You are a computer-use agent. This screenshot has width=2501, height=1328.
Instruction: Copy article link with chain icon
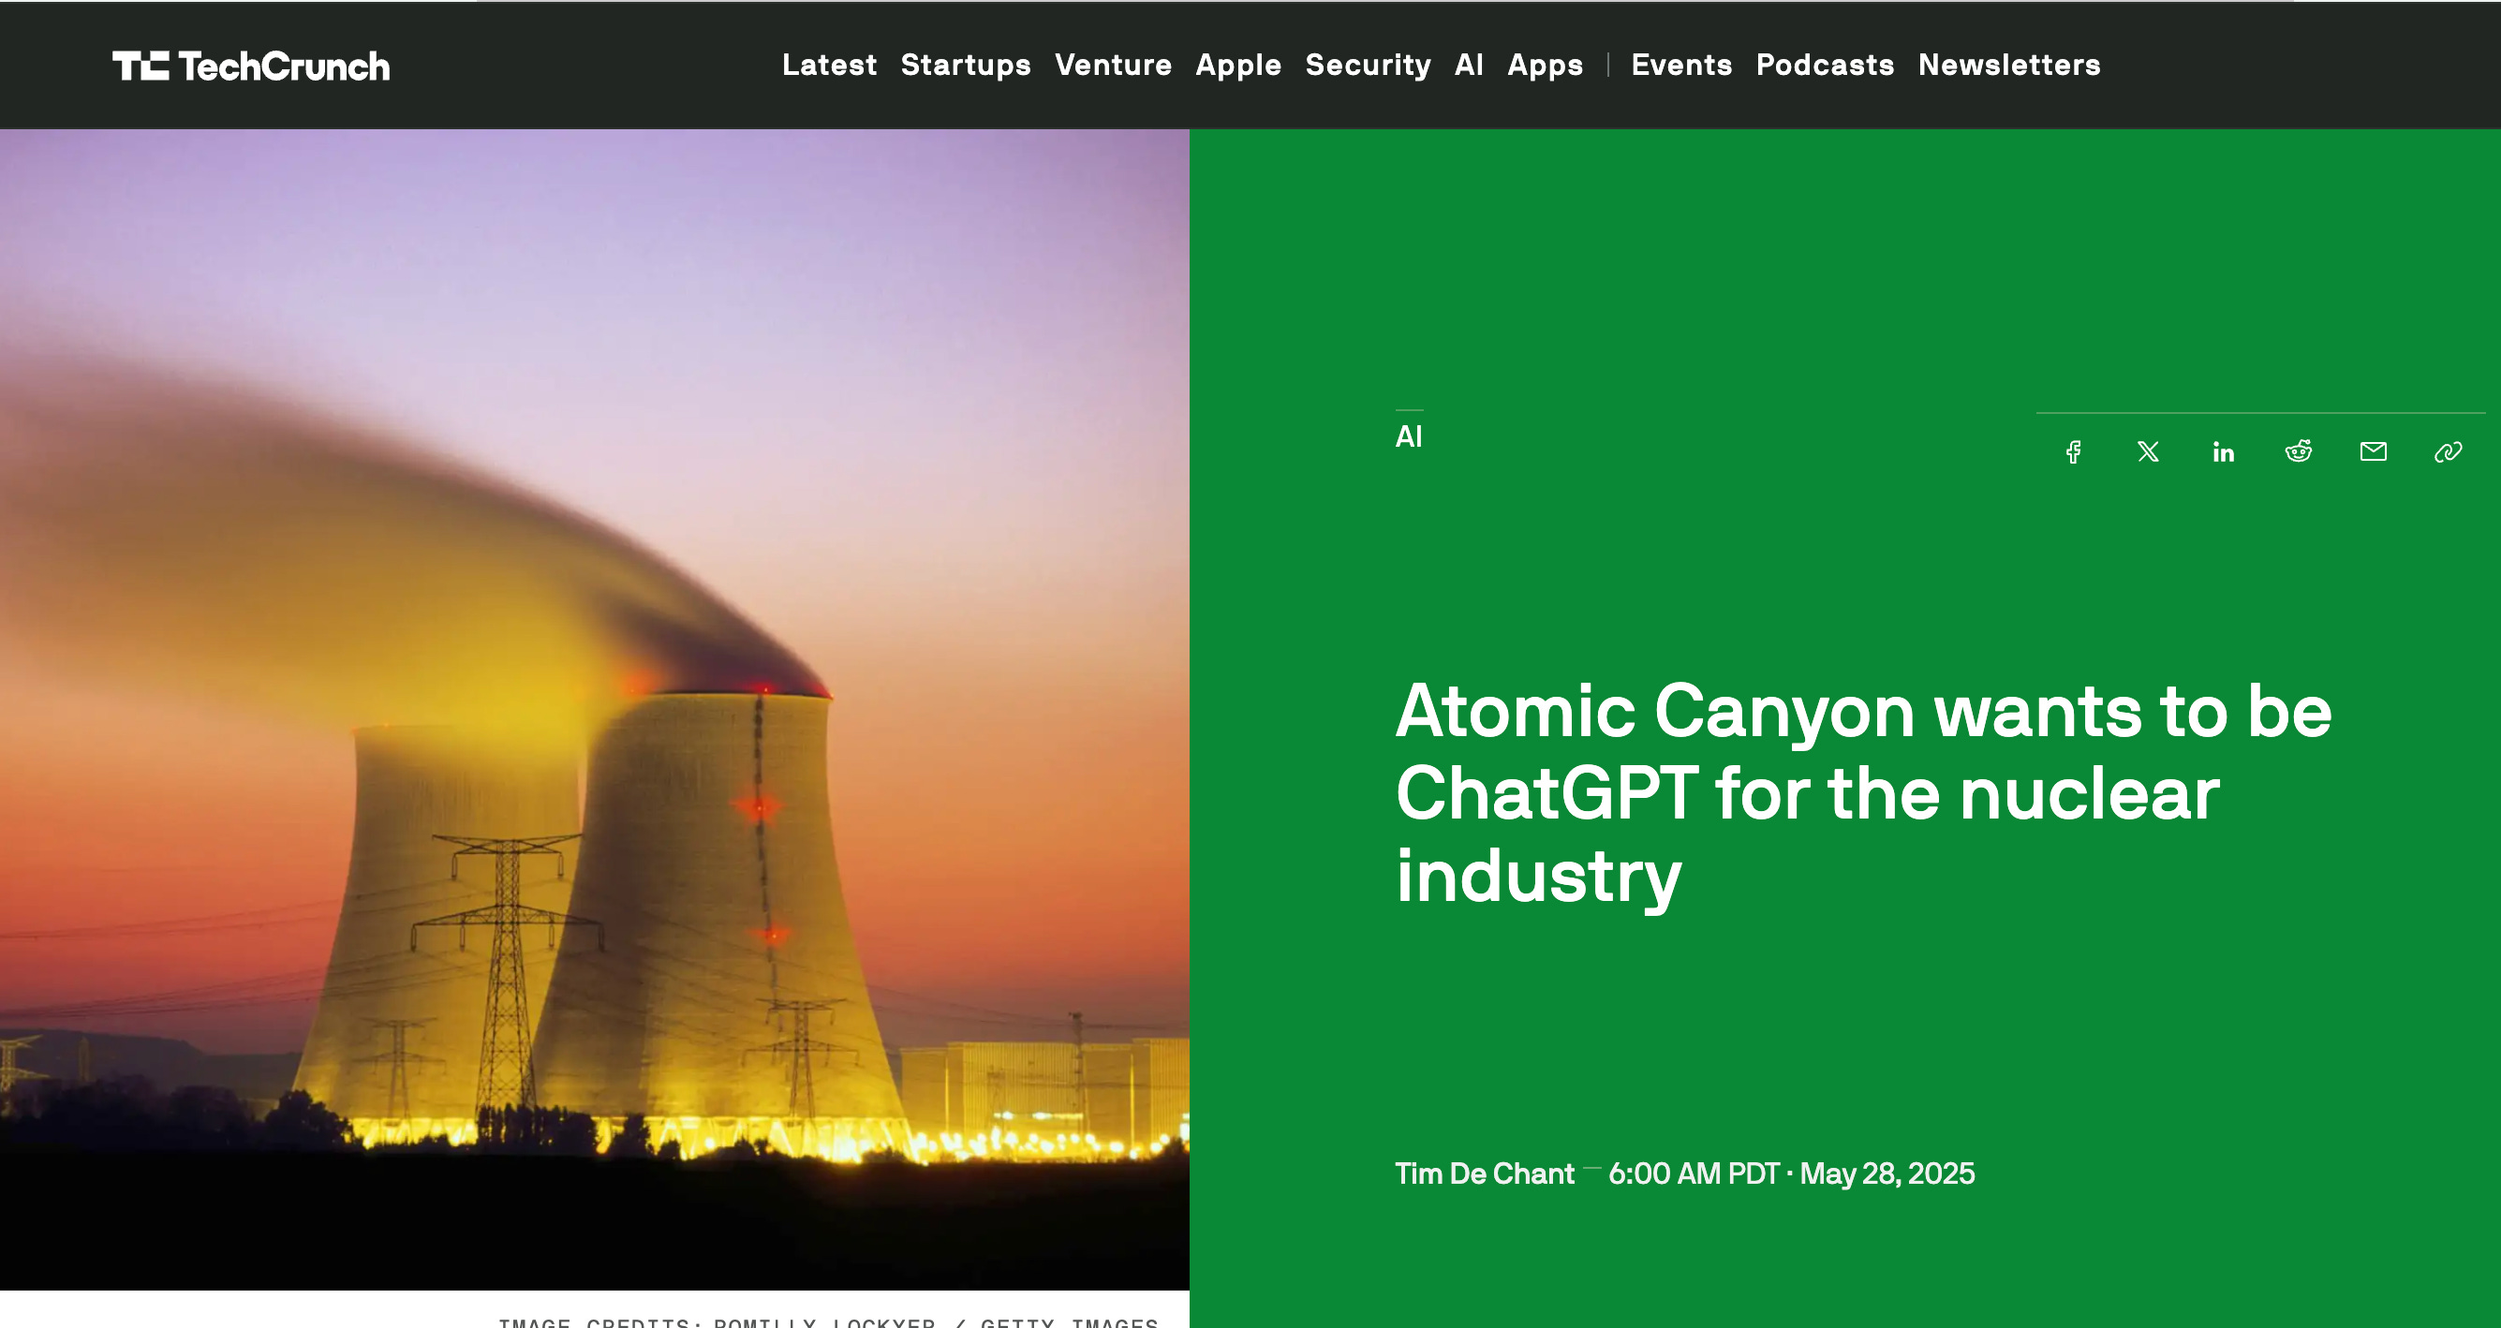(2448, 451)
